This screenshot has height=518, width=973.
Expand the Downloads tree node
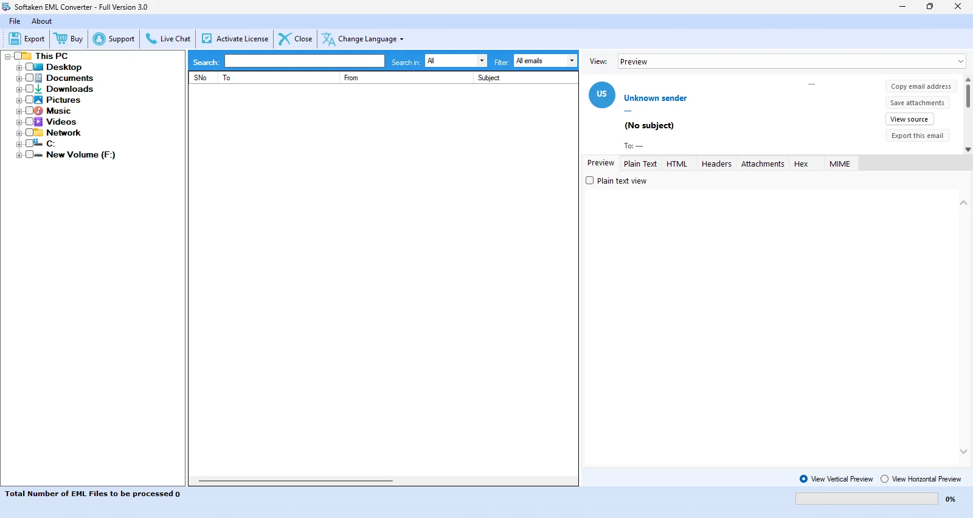19,89
